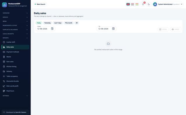Open the Kitchen timing report
The width and height of the screenshot is (186, 115).
(15, 67)
